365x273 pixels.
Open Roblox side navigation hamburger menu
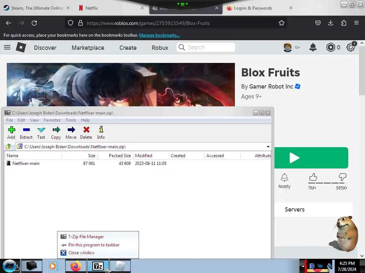point(7,48)
